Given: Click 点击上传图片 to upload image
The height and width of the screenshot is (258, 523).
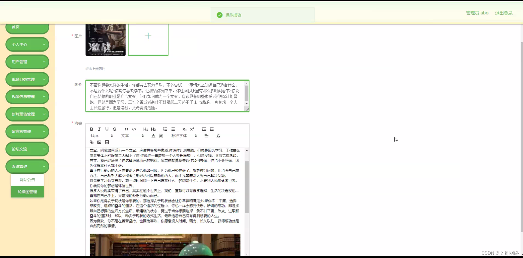Looking at the screenshot, I should tap(95, 69).
